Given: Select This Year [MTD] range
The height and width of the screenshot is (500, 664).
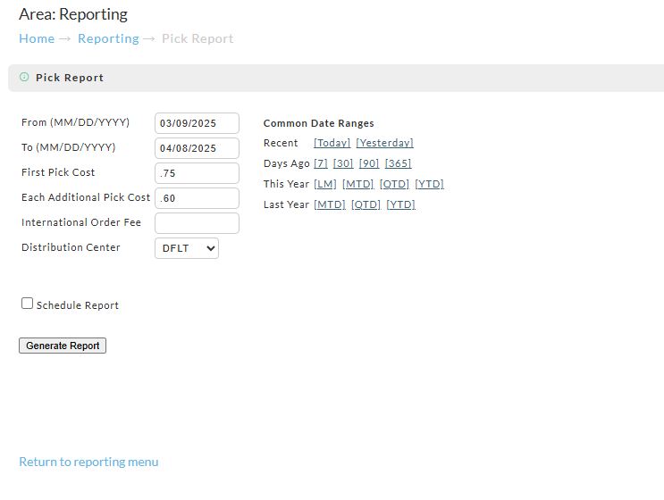Looking at the screenshot, I should click(x=357, y=184).
